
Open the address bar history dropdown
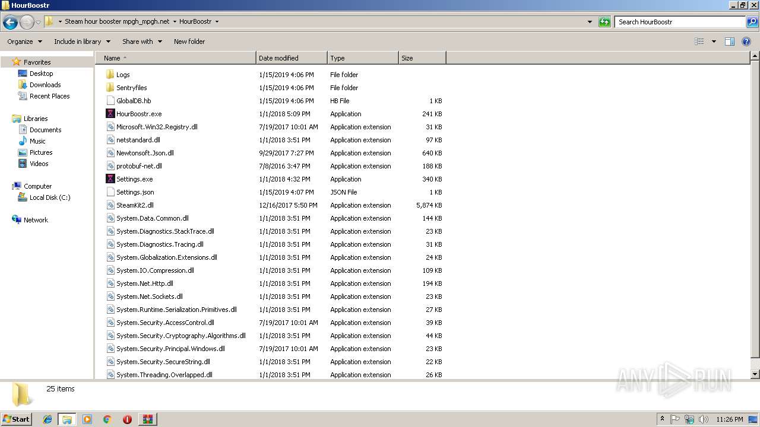pyautogui.click(x=590, y=22)
